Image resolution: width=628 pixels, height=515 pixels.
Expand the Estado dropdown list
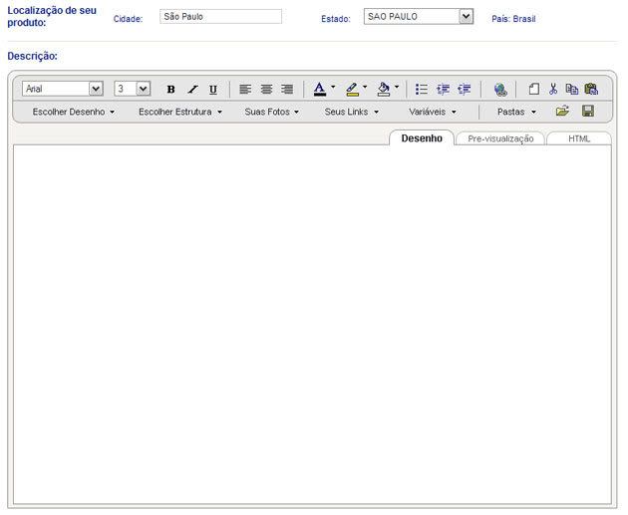(x=466, y=17)
